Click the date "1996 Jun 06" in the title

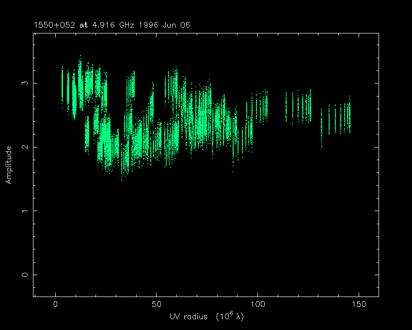[168, 25]
